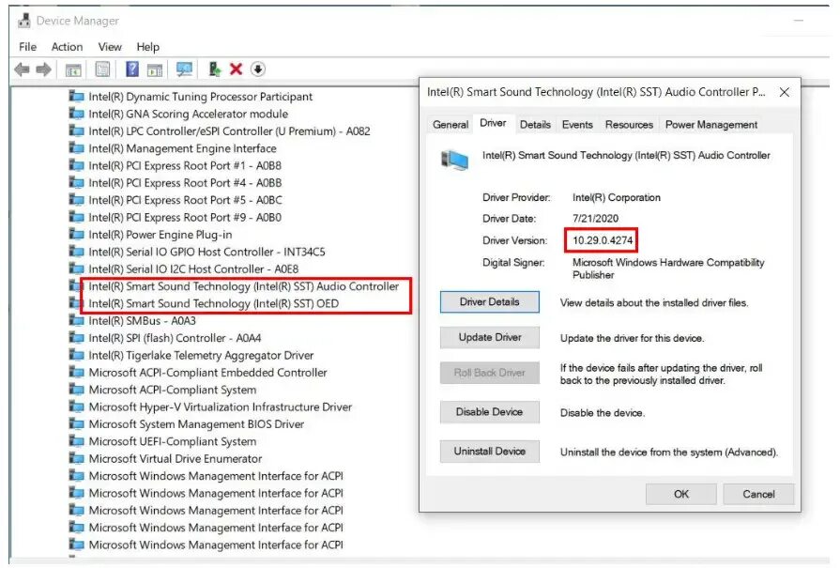
Task: Click the Forward arrow toolbar icon
Action: click(x=43, y=69)
